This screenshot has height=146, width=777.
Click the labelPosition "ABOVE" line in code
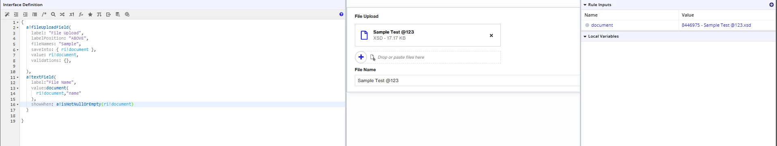point(60,38)
